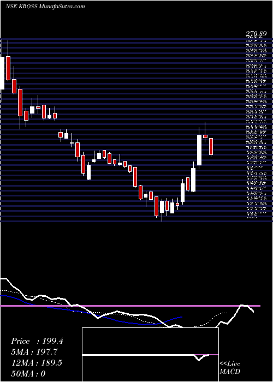The width and height of the screenshot is (273, 382).
Task: Click the tallest white candlestick near chart right
Action: tap(199, 150)
